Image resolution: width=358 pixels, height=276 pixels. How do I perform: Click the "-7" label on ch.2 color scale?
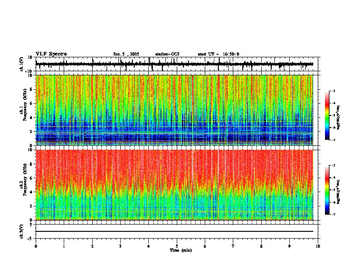click(x=334, y=214)
